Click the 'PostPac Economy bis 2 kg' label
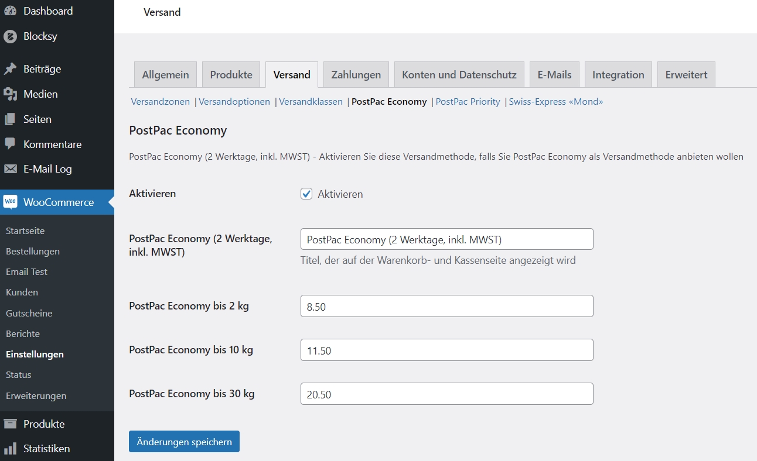The height and width of the screenshot is (461, 757). (189, 306)
